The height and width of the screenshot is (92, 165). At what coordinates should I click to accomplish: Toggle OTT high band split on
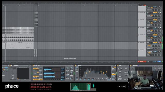(x=35, y=69)
